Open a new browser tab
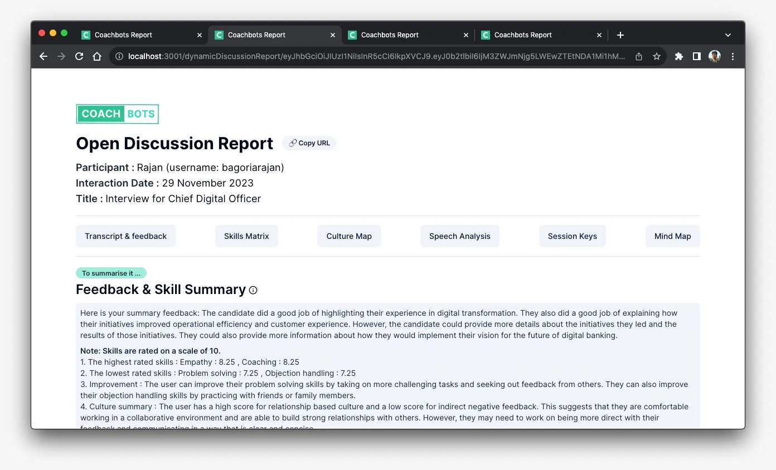This screenshot has width=776, height=470. [x=620, y=35]
